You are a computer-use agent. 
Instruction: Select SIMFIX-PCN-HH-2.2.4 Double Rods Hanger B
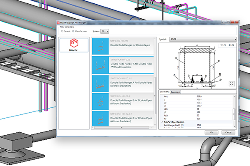click(123, 102)
